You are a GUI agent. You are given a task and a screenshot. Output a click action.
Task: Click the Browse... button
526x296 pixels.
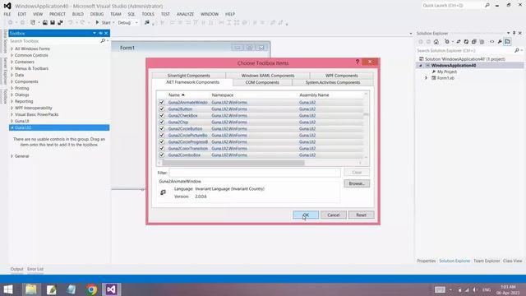tap(357, 183)
